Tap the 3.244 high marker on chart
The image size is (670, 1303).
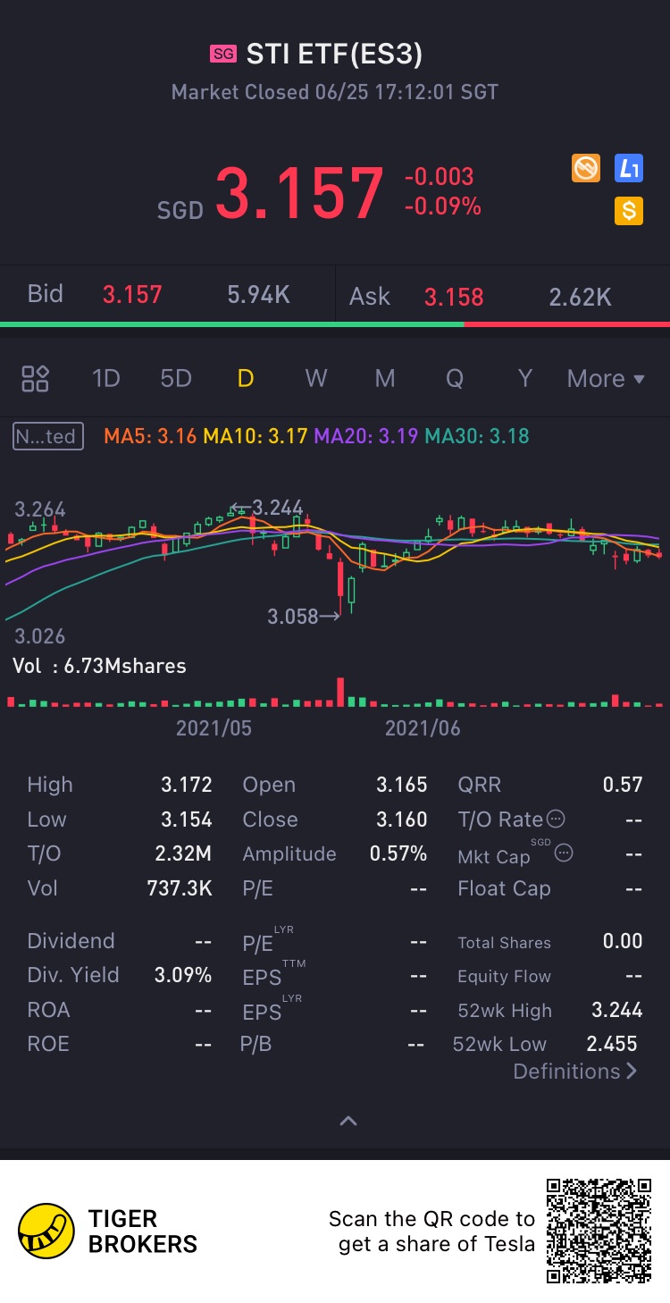[267, 508]
